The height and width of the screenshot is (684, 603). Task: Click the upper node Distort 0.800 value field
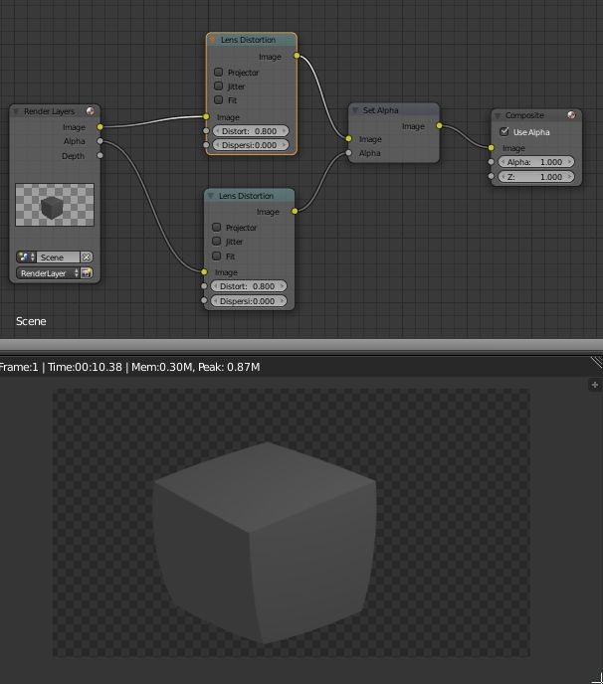click(x=251, y=131)
